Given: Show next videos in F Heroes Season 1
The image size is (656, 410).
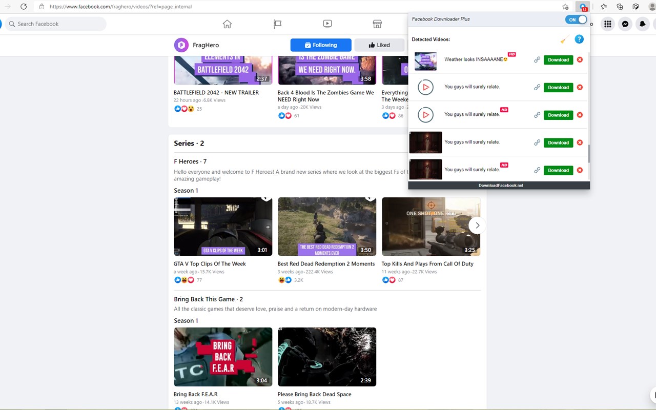Looking at the screenshot, I should point(477,225).
